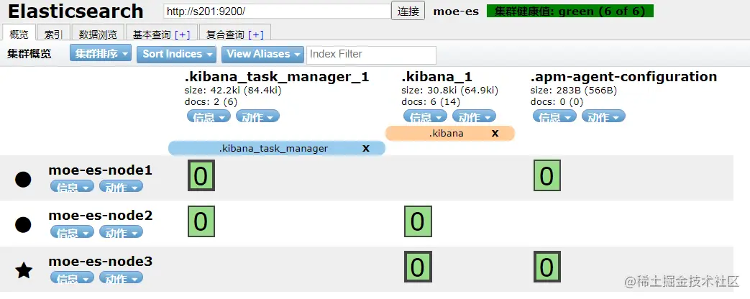This screenshot has width=750, height=299.
Task: Click the black circle icon beside moe-es-node2
Action: tap(23, 224)
